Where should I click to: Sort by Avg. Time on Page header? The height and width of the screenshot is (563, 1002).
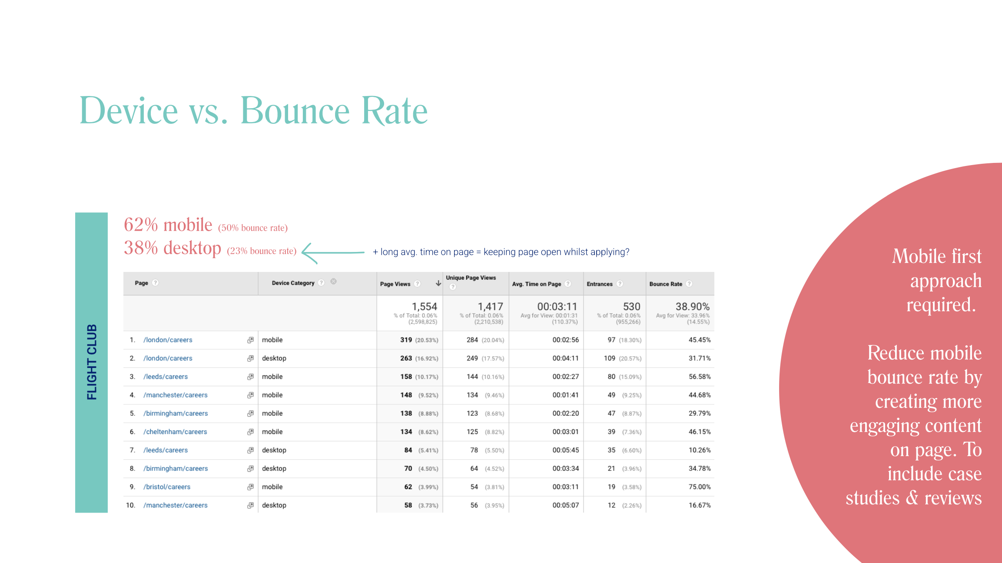coord(537,284)
